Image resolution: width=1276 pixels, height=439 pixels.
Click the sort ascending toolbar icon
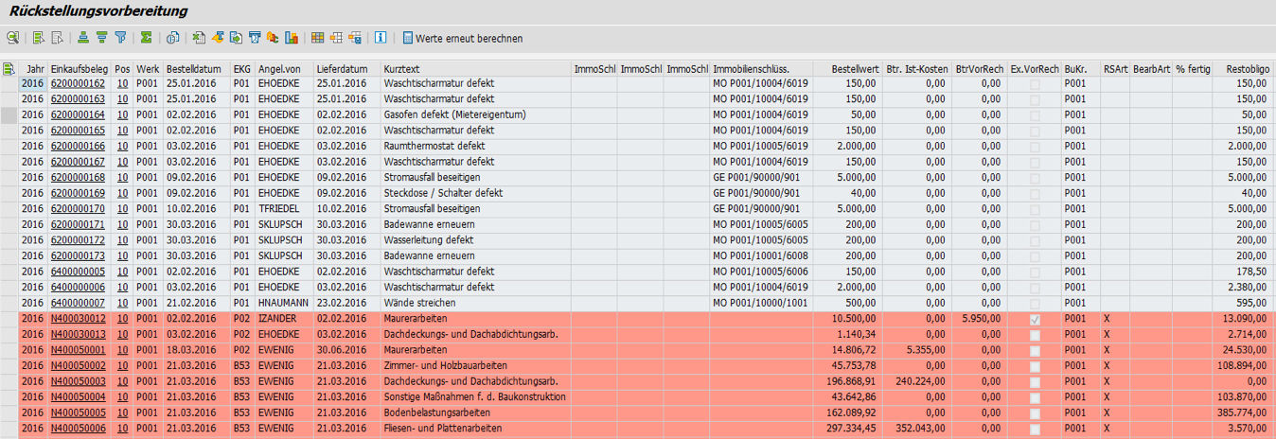click(x=83, y=38)
